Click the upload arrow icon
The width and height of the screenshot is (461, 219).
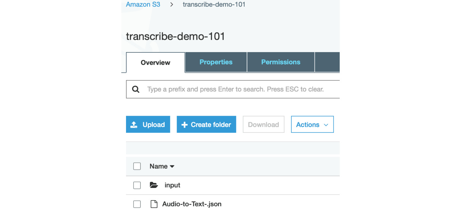134,125
